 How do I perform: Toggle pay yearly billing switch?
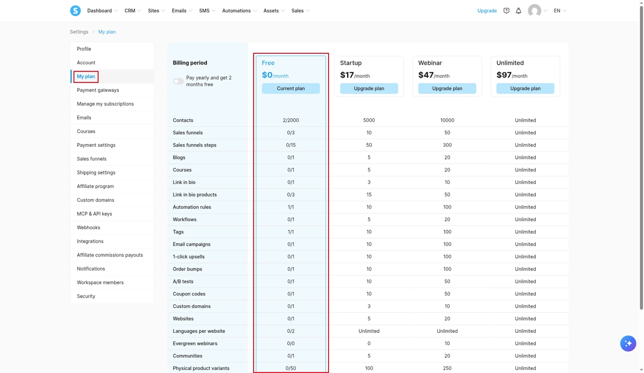178,81
